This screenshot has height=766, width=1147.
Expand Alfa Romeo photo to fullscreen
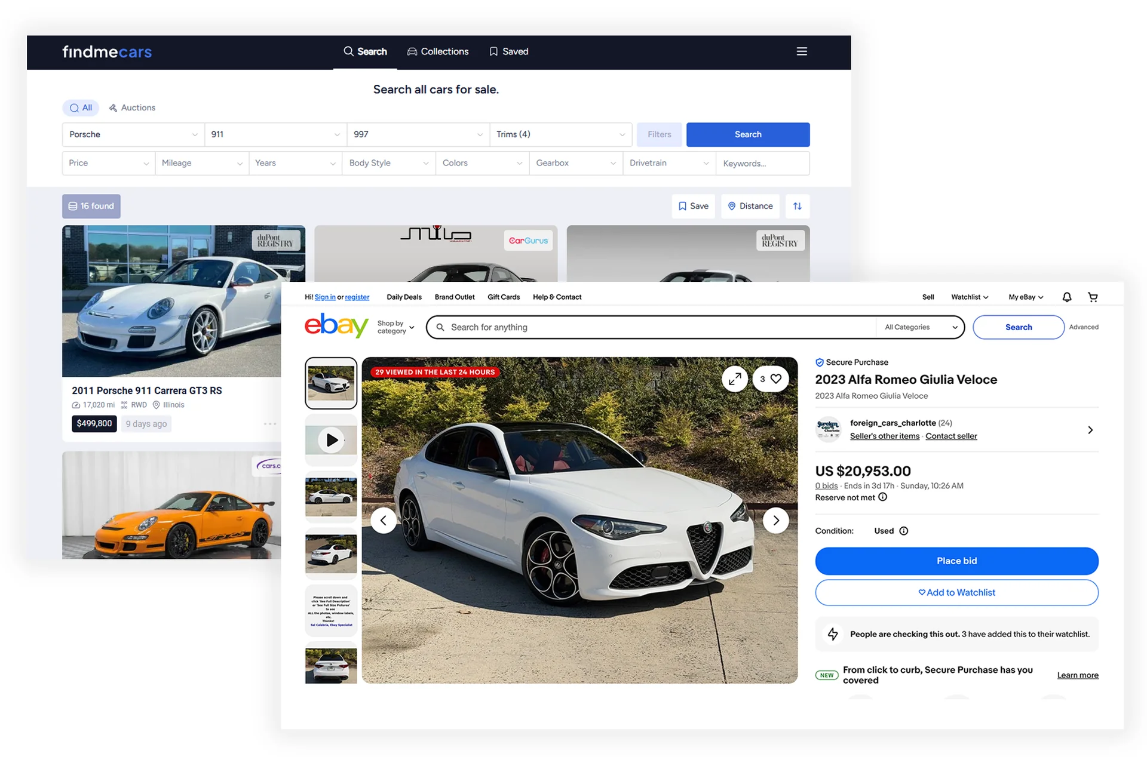click(735, 379)
